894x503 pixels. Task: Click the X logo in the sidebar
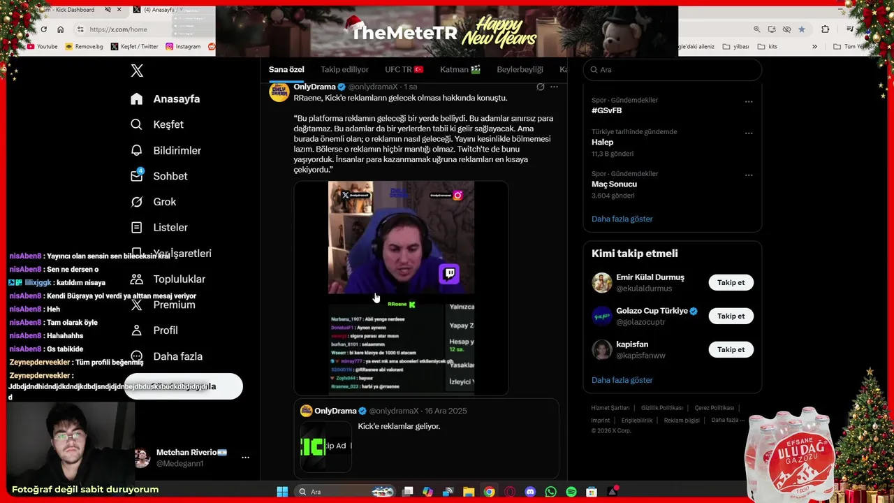[x=137, y=71]
